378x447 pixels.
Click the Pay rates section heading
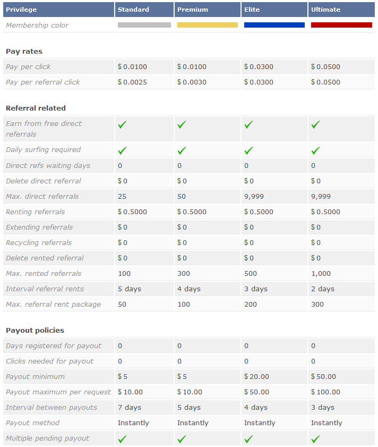point(24,52)
